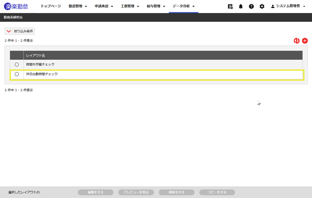The height and width of the screenshot is (198, 312).
Task: Click the red sort order icon
Action: (x=297, y=41)
